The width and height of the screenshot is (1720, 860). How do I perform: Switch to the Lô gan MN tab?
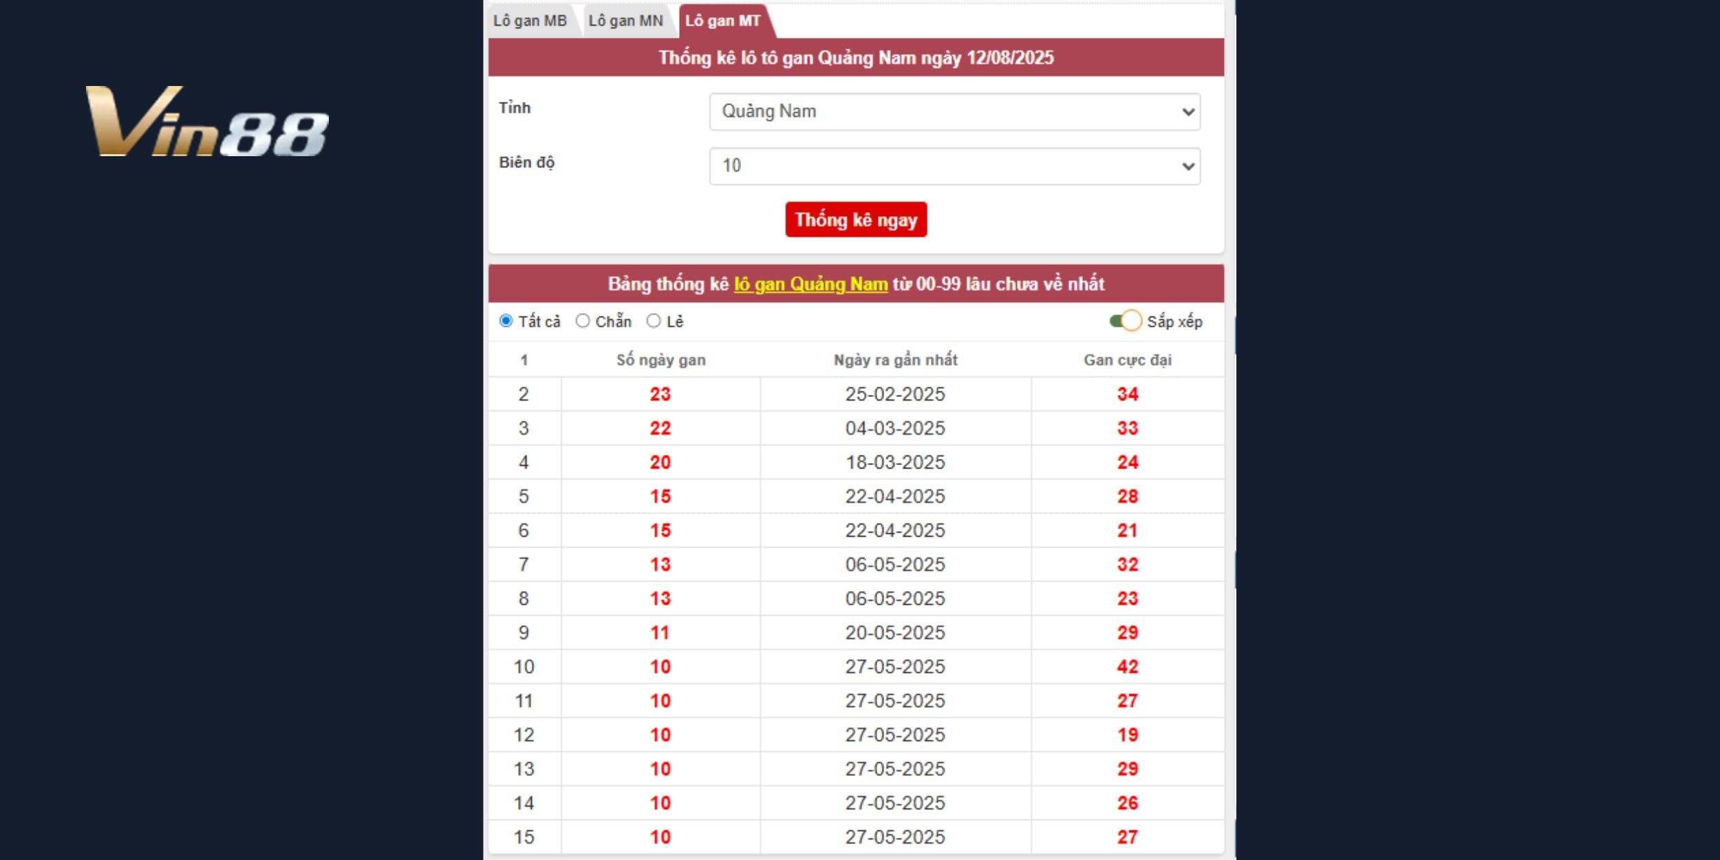[625, 21]
